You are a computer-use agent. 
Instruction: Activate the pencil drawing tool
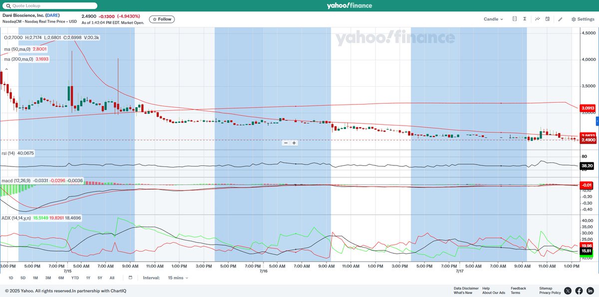pyautogui.click(x=560, y=19)
